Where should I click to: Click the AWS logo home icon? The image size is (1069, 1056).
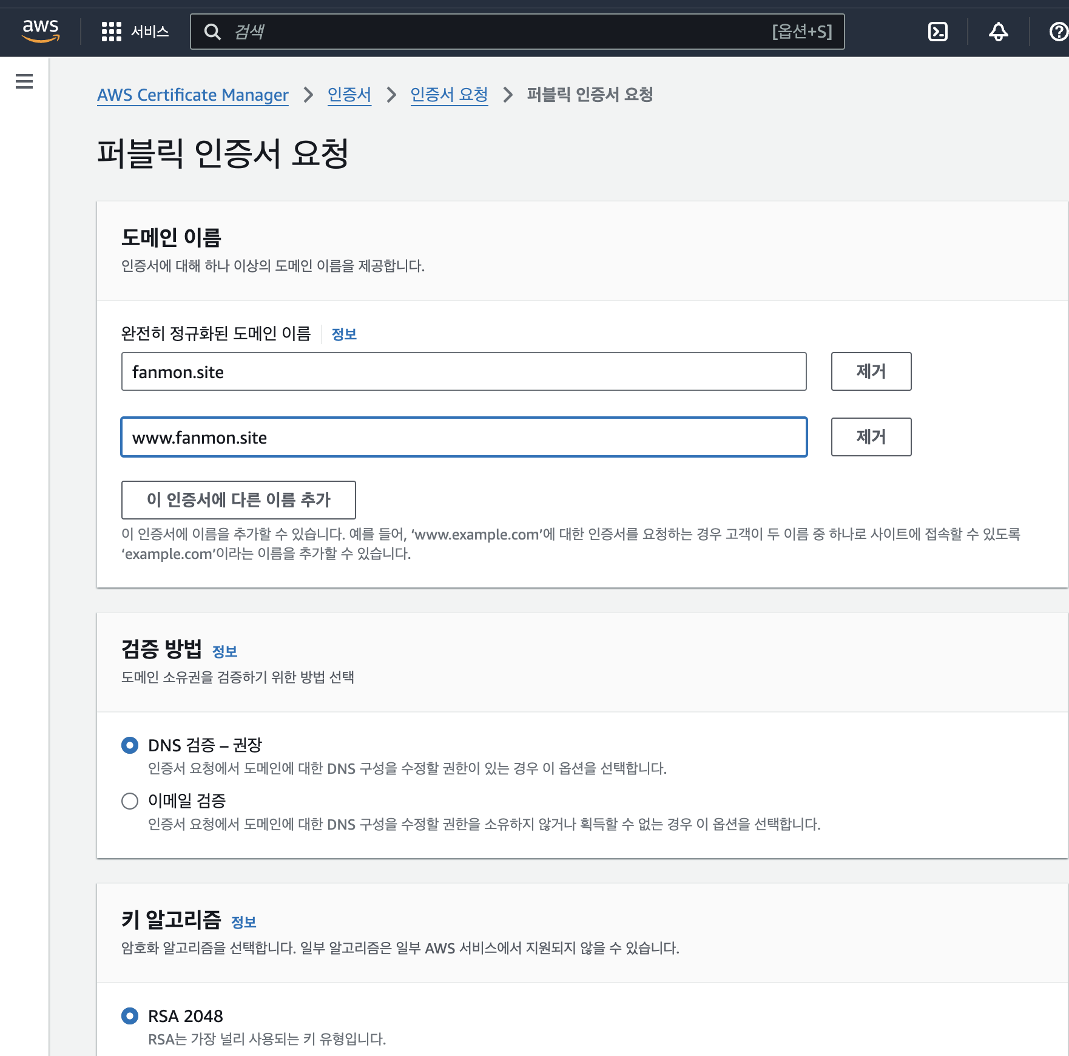pos(41,31)
